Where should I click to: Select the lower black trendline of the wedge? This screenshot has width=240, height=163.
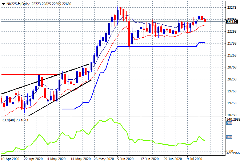coord(60,98)
